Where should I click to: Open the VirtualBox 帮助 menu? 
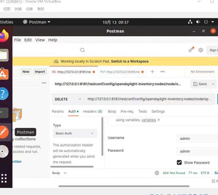pyautogui.click(x=41, y=9)
